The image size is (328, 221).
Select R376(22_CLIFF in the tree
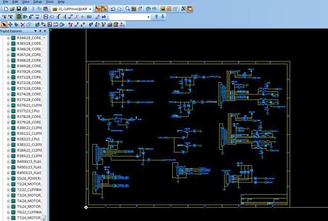click(x=29, y=105)
